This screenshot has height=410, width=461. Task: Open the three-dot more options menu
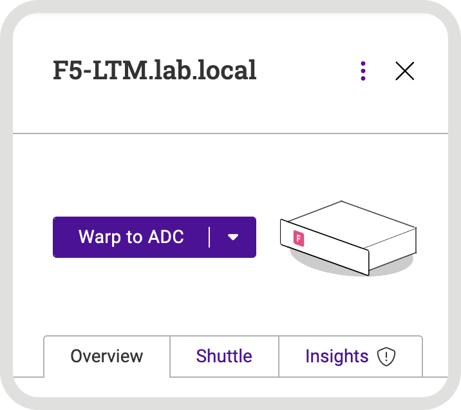363,71
